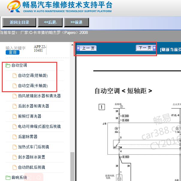
Task: Click page icon beside 自动空调(长轴距)
Action: click(15, 86)
